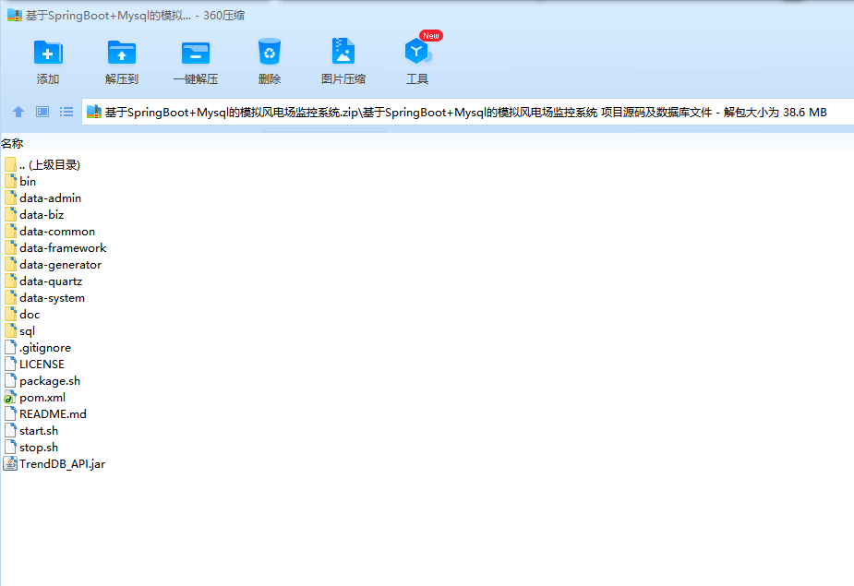Select the data-biz folder
Viewport: 854px width, 586px height.
(34, 215)
